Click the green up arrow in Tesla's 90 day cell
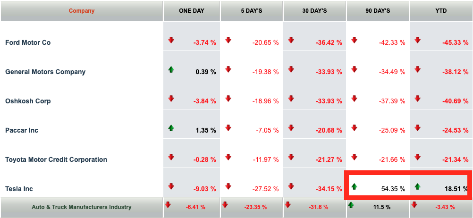The width and height of the screenshot is (473, 218). 354,186
